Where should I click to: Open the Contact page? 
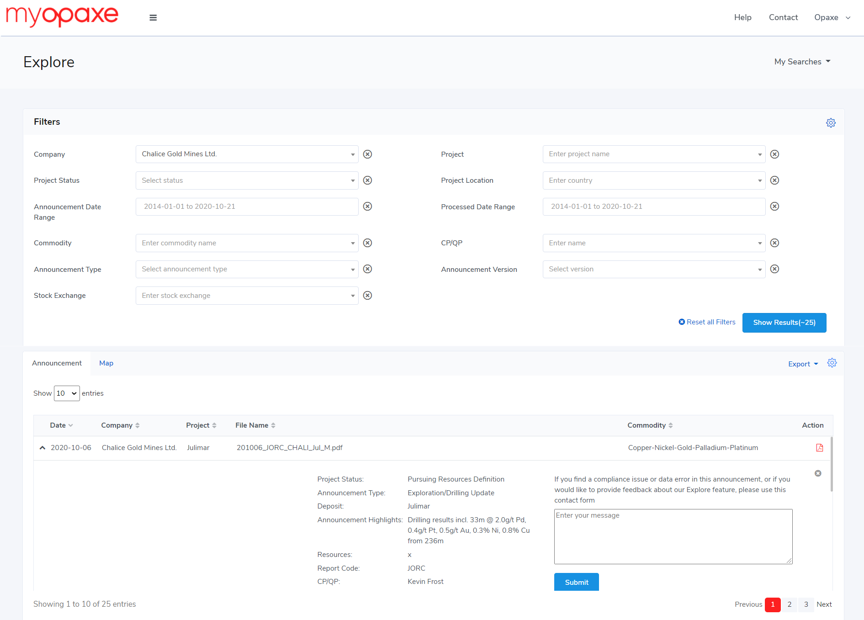point(783,17)
